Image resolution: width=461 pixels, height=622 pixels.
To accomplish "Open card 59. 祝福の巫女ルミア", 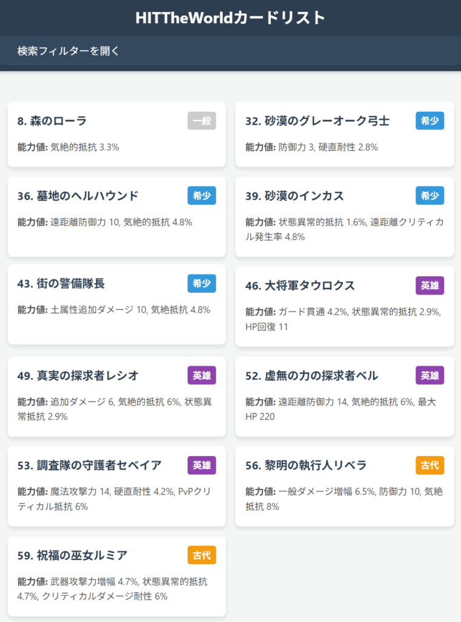I will 72,556.
